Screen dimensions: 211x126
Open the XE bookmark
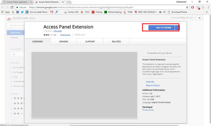(x=162, y=12)
